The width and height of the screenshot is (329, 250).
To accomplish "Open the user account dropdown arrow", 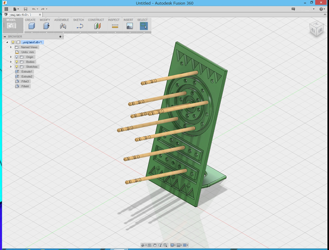I will 314,9.
